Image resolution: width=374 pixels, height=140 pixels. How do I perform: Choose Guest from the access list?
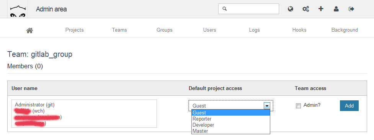click(231, 113)
